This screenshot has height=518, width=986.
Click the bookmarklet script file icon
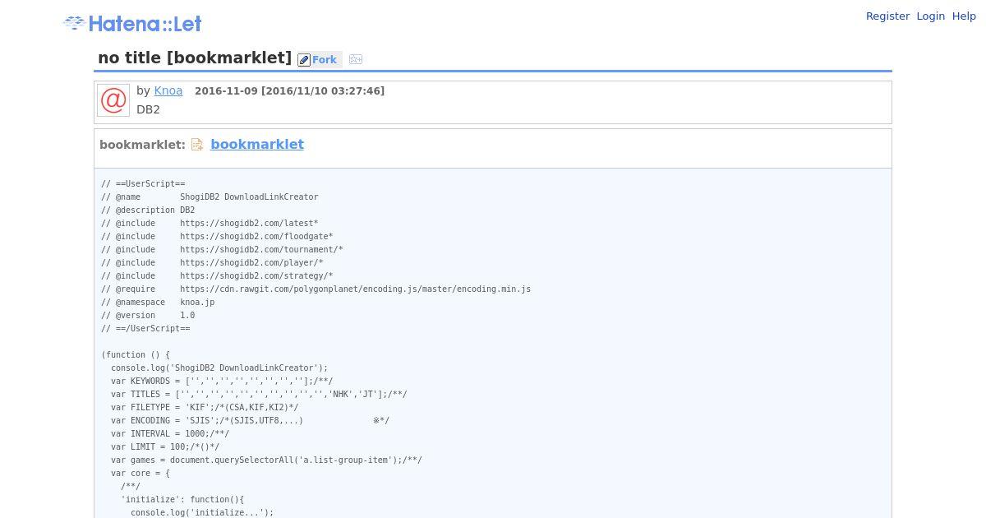(197, 145)
